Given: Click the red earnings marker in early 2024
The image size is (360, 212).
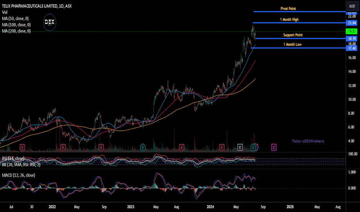Looking at the screenshot, I should point(222,147).
